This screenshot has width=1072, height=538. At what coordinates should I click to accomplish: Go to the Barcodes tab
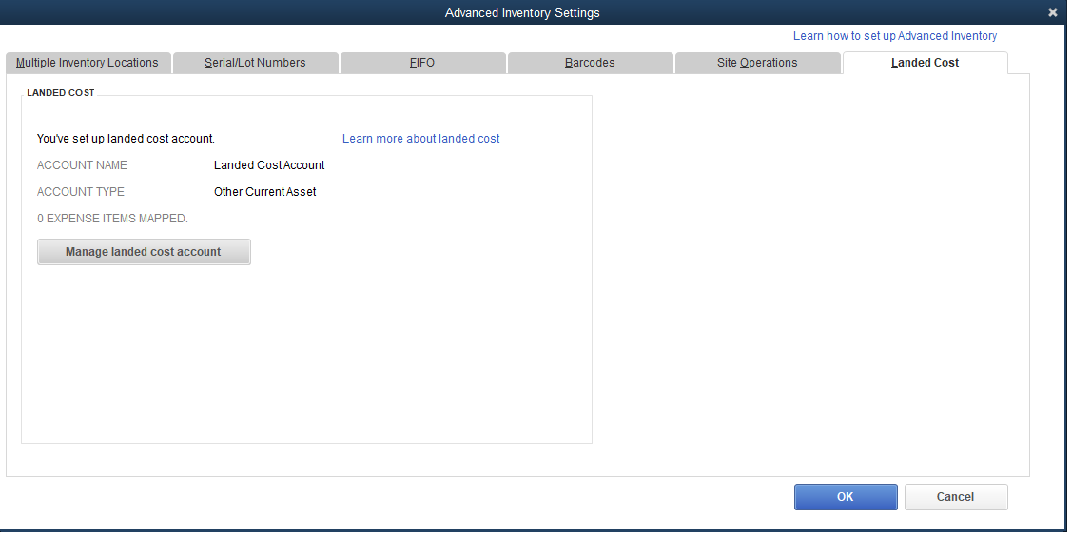[590, 63]
